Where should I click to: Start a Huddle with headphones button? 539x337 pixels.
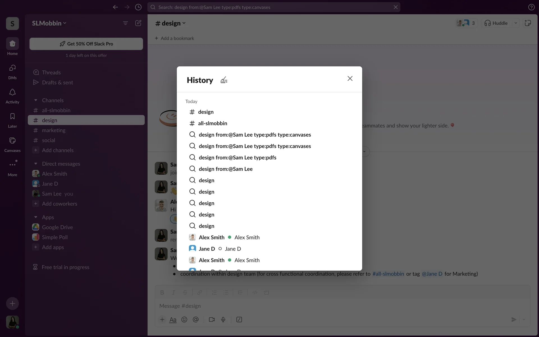coord(496,23)
